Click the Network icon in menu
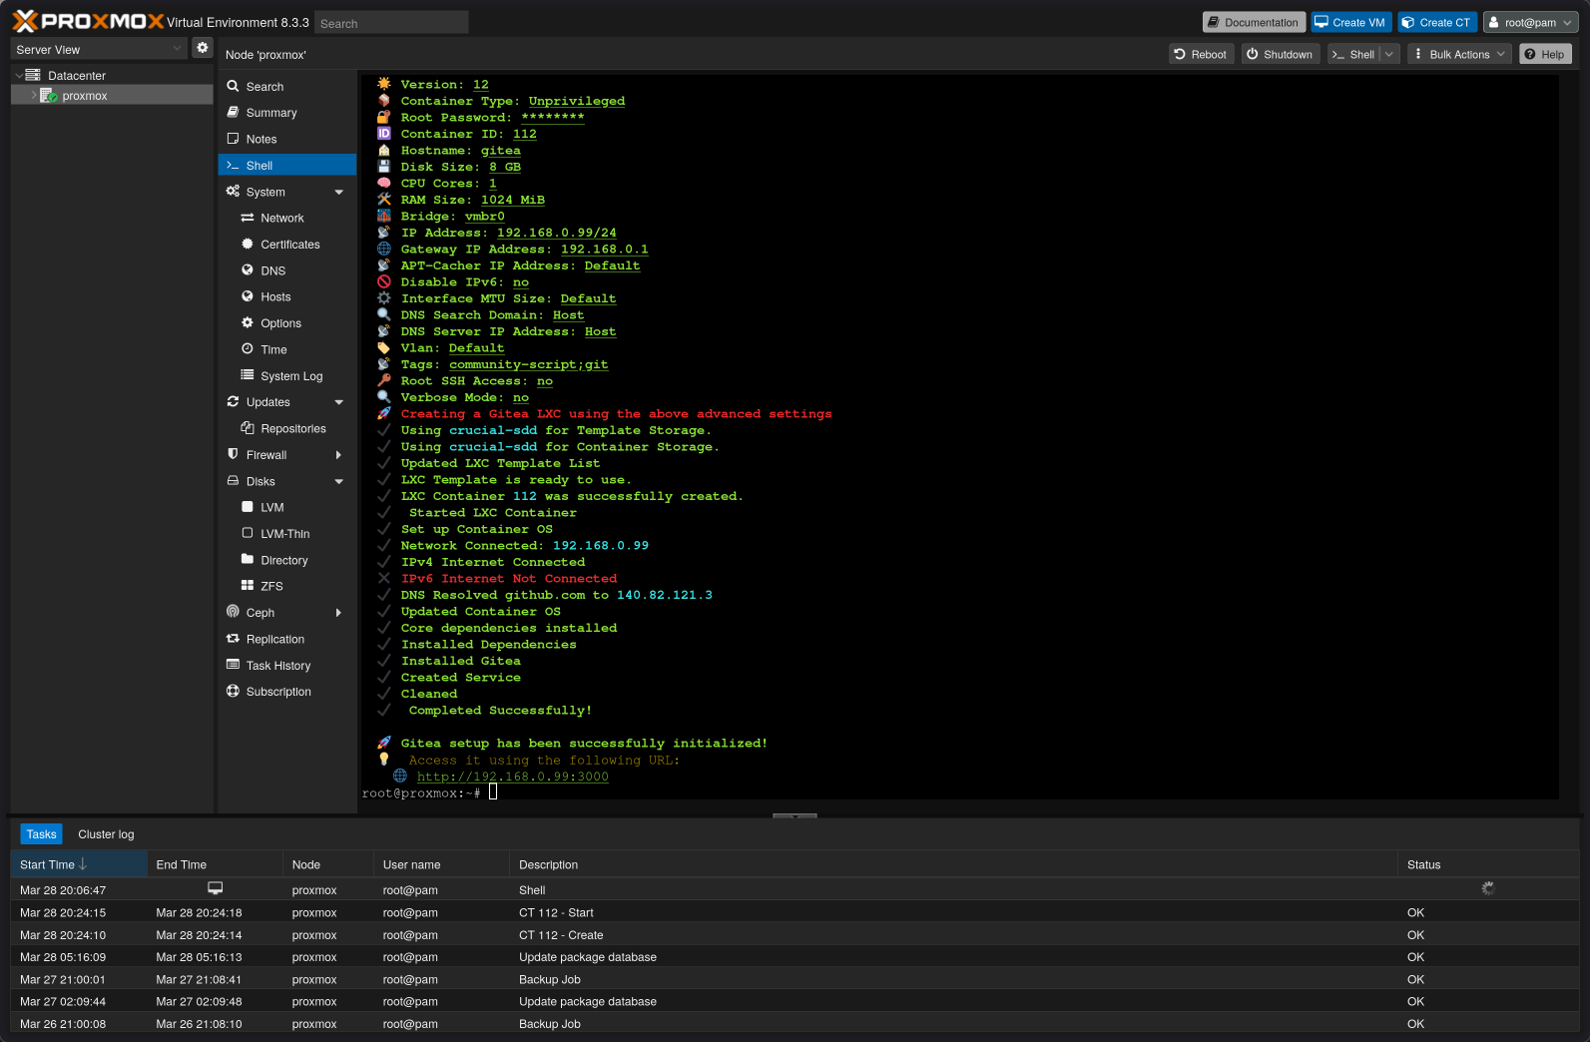 248,218
